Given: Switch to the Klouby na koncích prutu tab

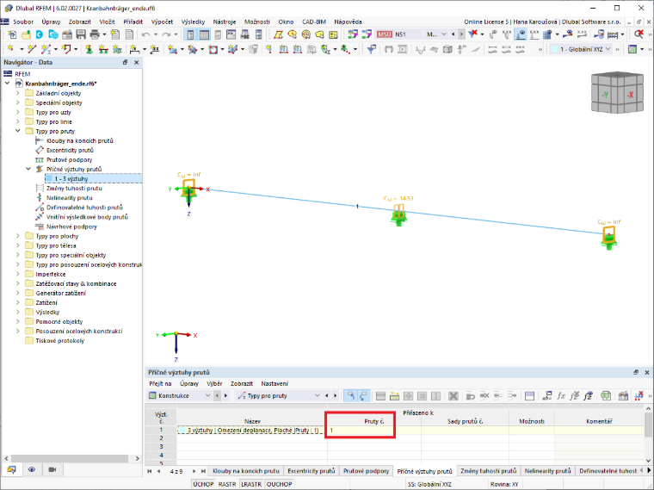Looking at the screenshot, I should [x=246, y=471].
